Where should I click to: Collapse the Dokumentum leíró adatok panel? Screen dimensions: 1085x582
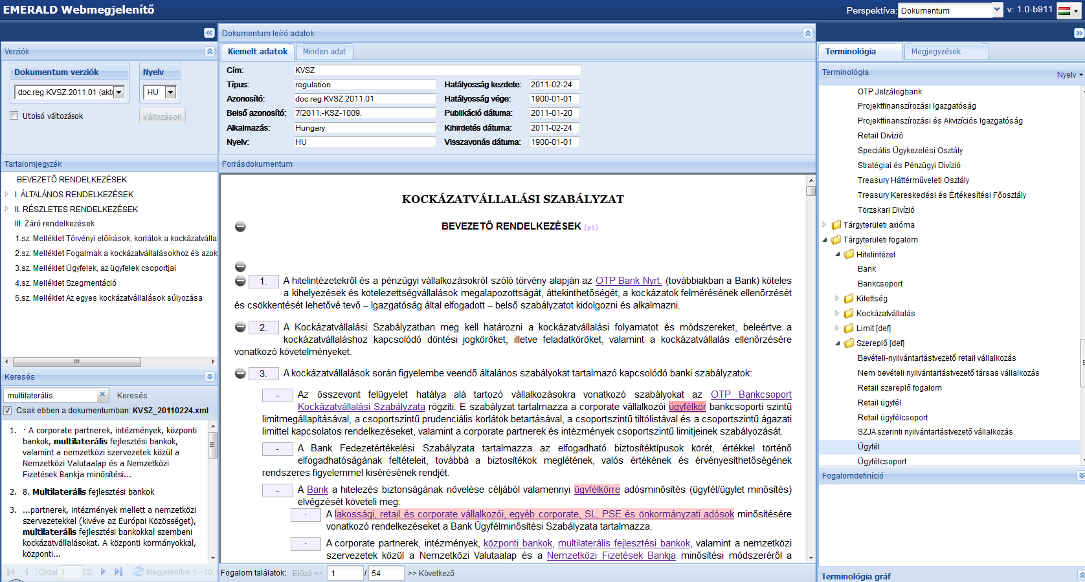point(808,33)
